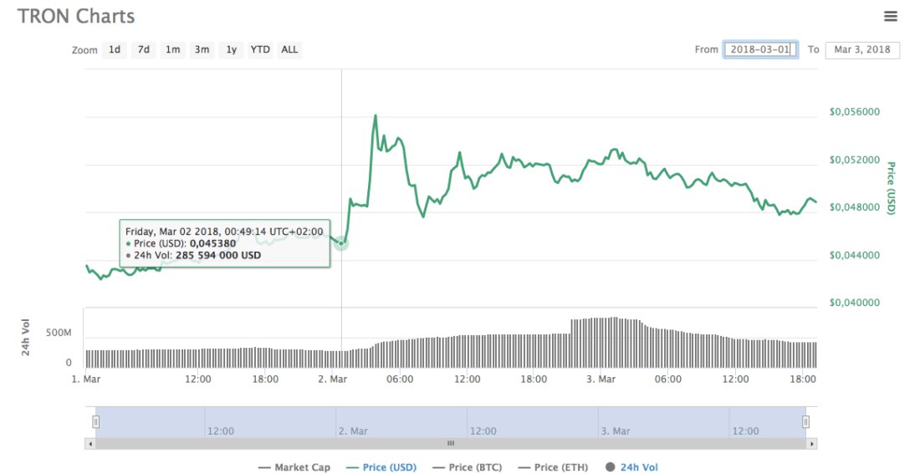Toggle Price (ETH) series in legend
This screenshot has height=474, width=920.
pos(554,467)
